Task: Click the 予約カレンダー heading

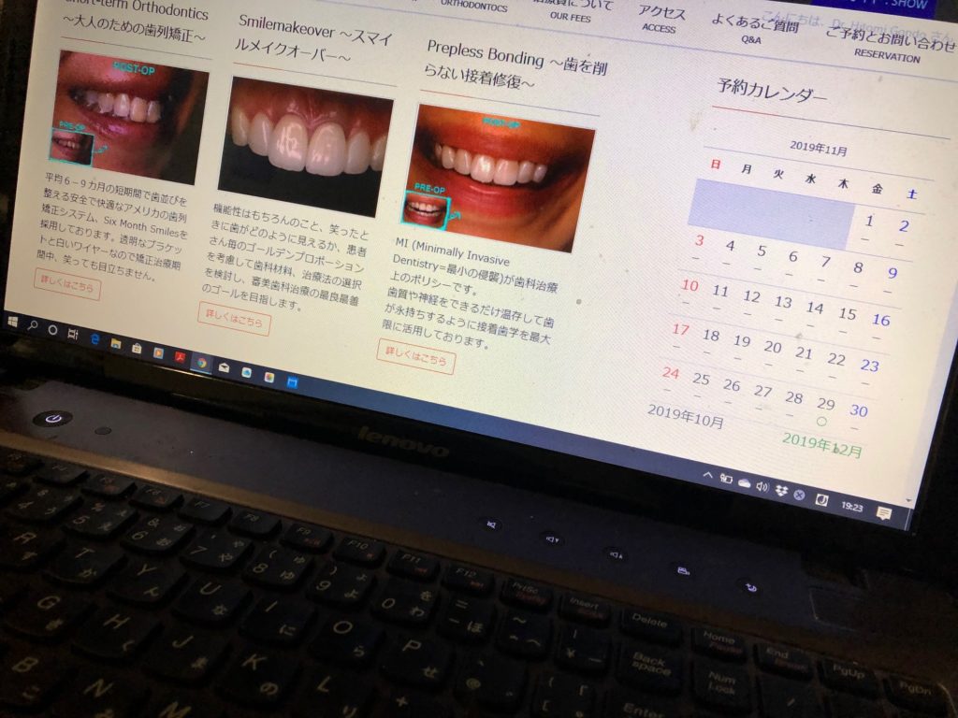Action: (x=772, y=91)
